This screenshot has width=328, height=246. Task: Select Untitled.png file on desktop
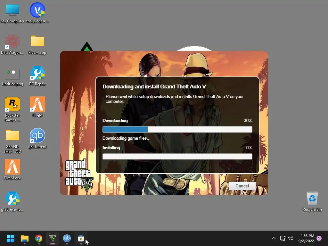coord(12,76)
